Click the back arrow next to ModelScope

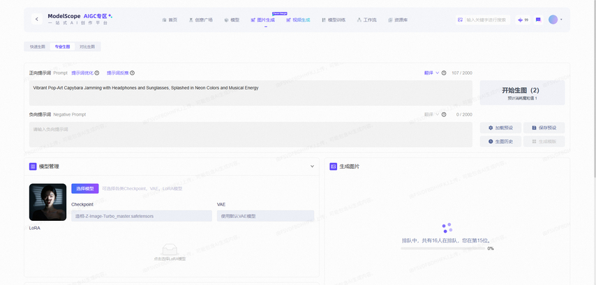click(37, 19)
